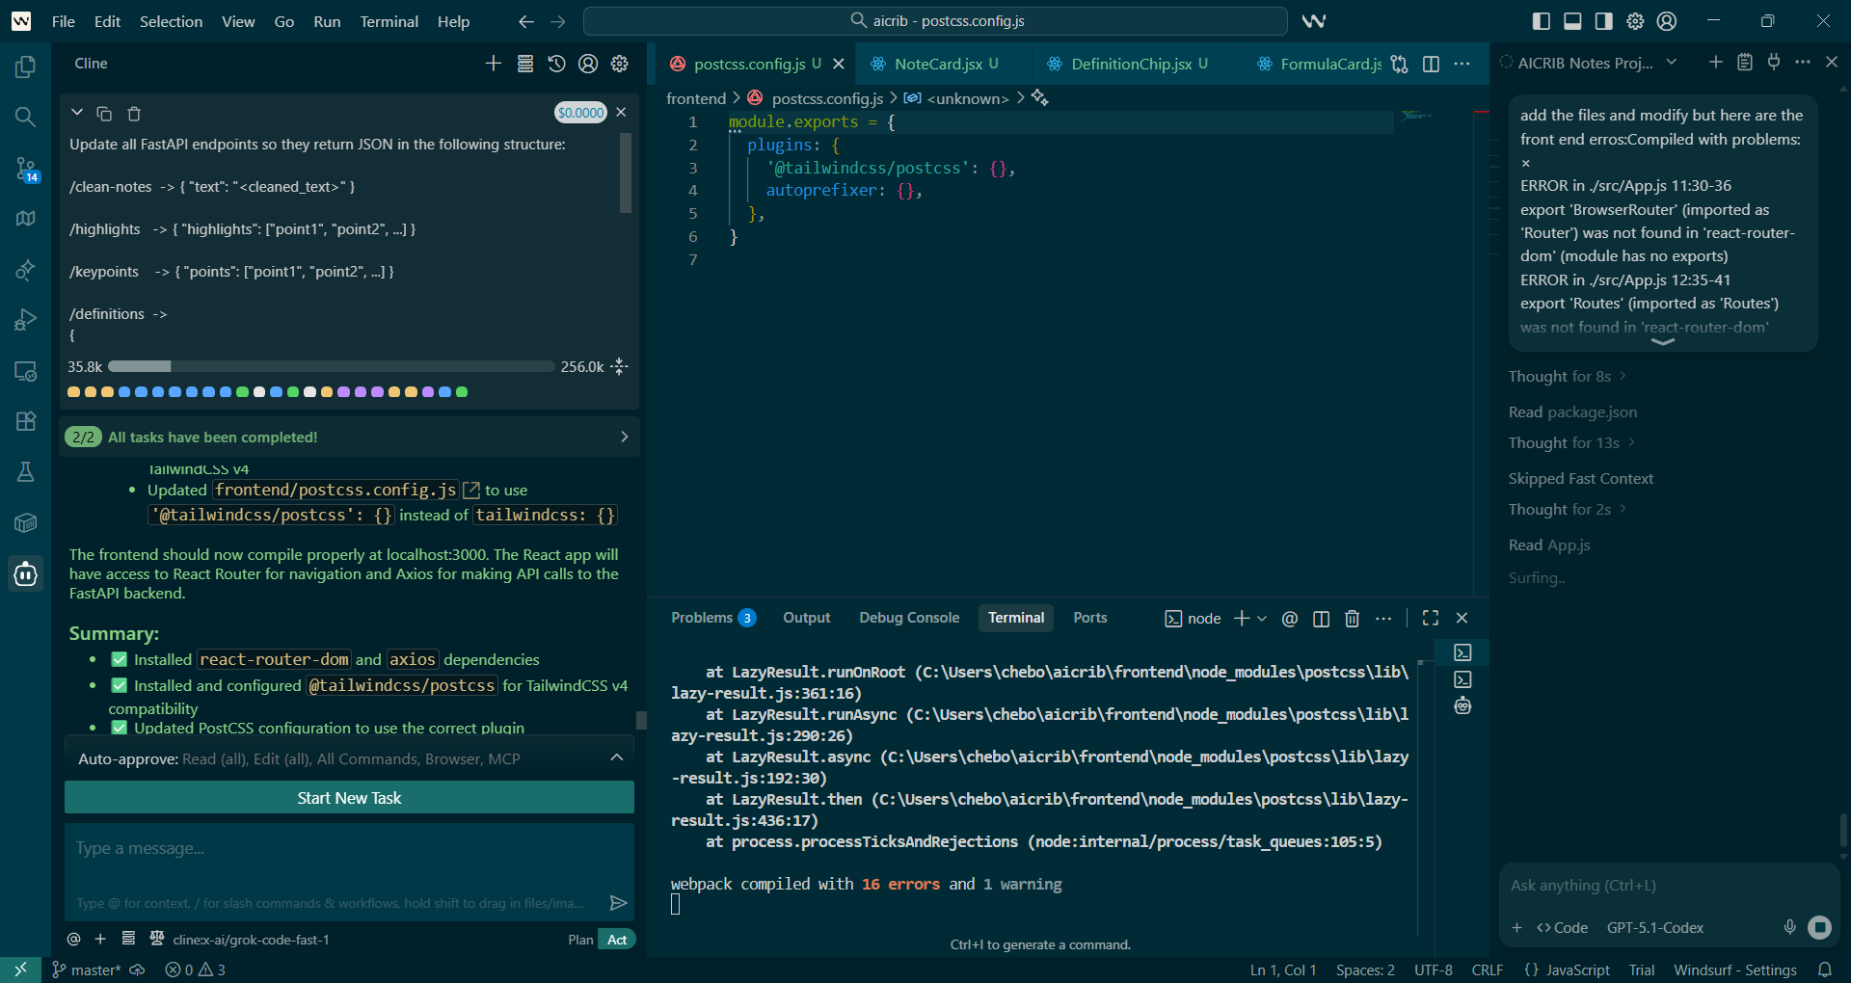
Task: Open Cline settings gear
Action: 620,64
